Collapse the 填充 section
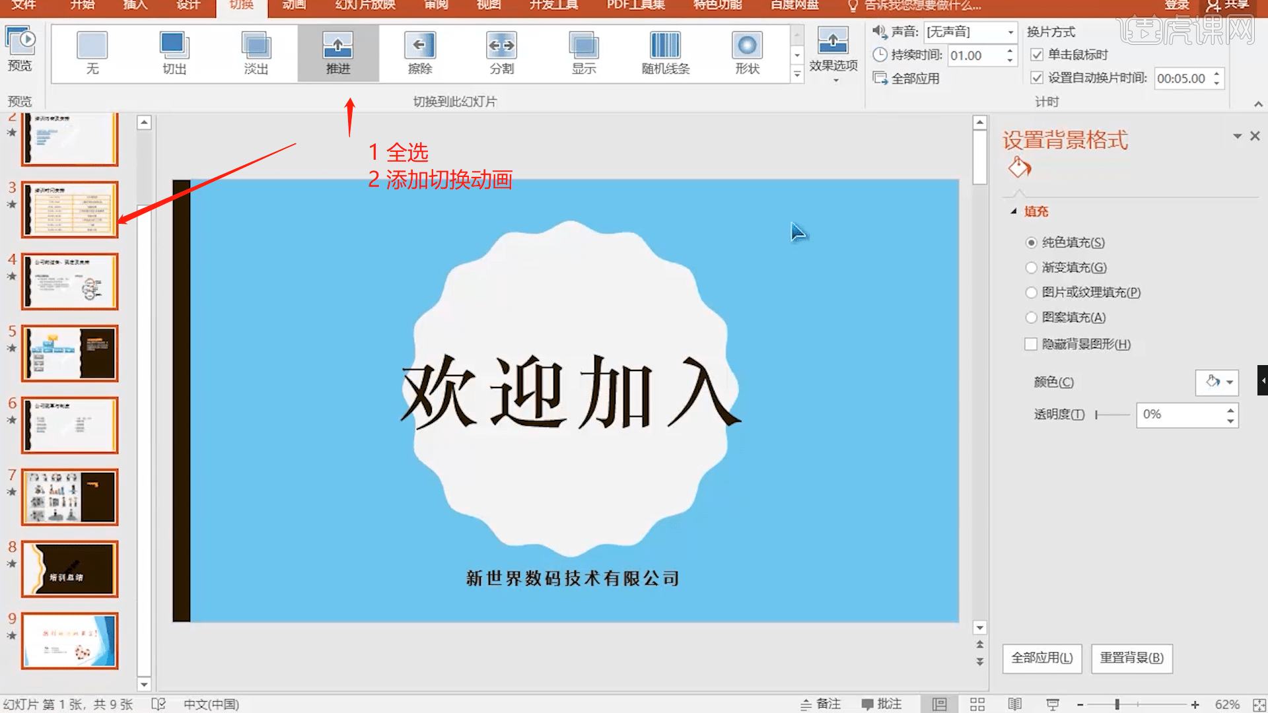The image size is (1268, 713). click(x=1014, y=211)
